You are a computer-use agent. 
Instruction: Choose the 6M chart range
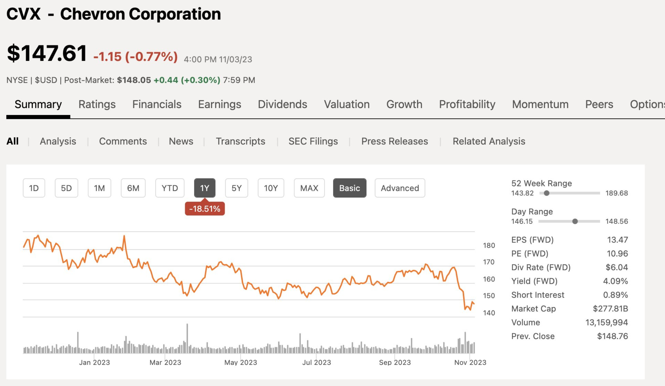pyautogui.click(x=133, y=188)
